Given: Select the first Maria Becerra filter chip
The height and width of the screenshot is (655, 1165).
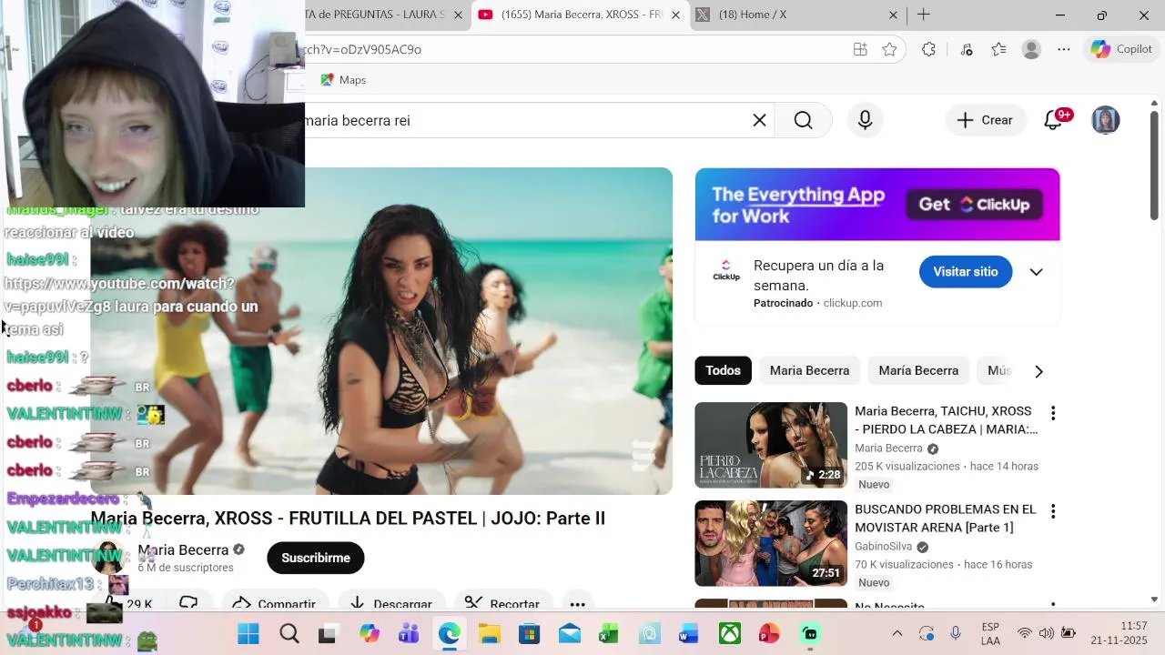Looking at the screenshot, I should 809,370.
